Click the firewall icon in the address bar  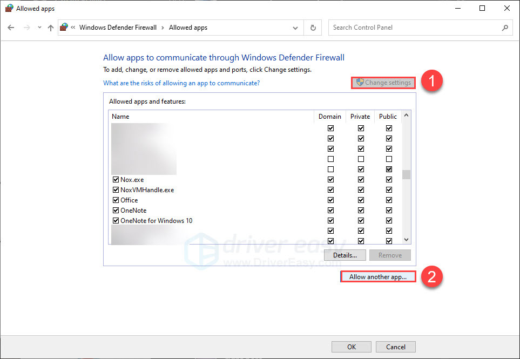coord(64,27)
